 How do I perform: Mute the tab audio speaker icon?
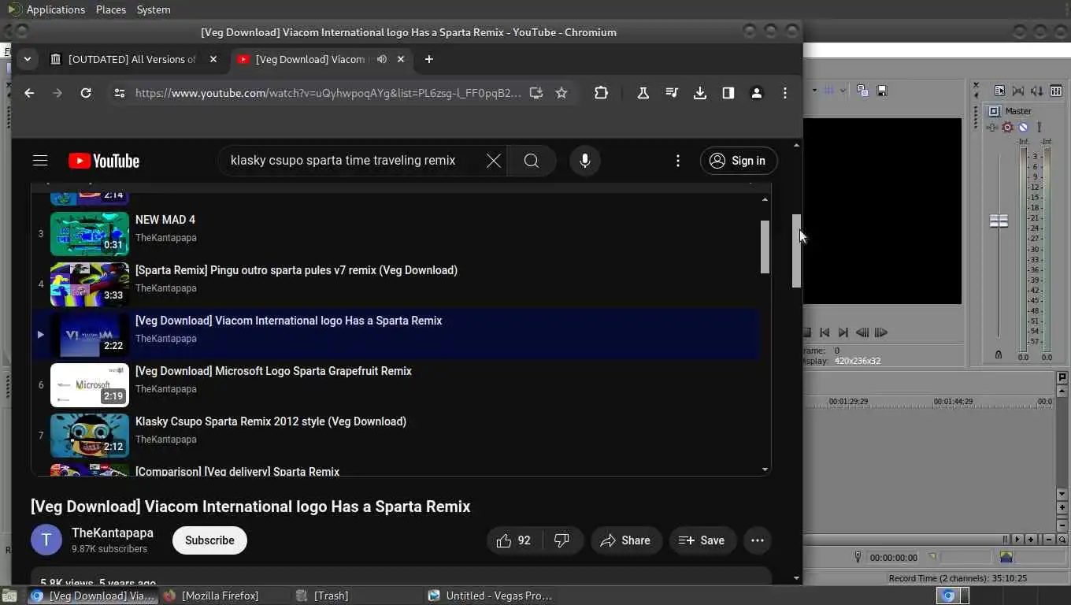click(x=382, y=59)
